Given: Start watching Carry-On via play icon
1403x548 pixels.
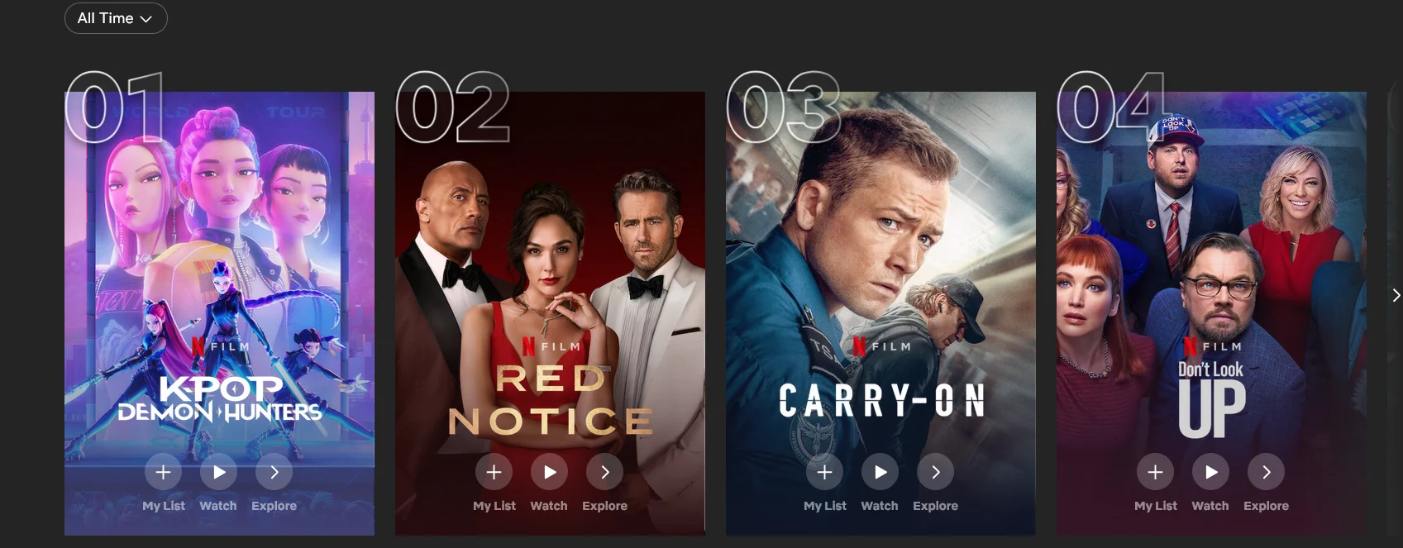Looking at the screenshot, I should point(880,472).
